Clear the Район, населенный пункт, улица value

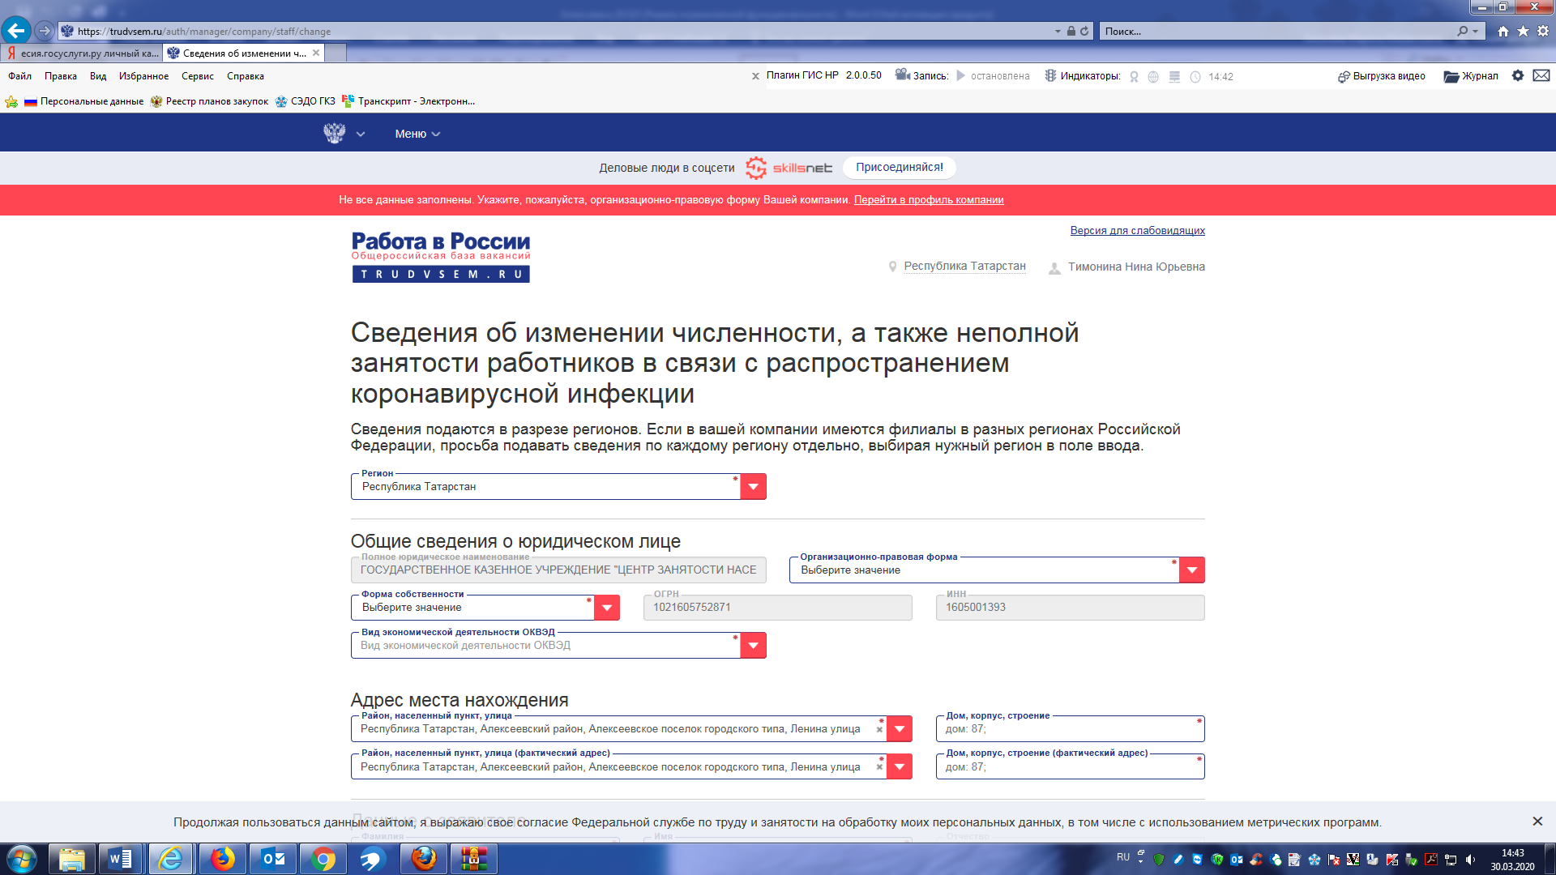pos(879,729)
